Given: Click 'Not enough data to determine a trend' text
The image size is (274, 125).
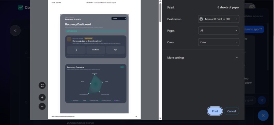Looking at the screenshot, I should tap(87, 41).
